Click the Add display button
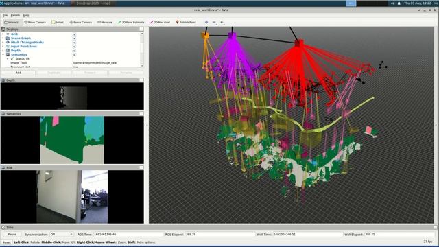 (19, 73)
